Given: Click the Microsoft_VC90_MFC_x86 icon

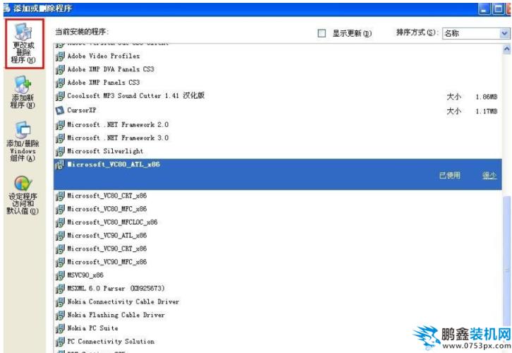Looking at the screenshot, I should click(x=60, y=262).
